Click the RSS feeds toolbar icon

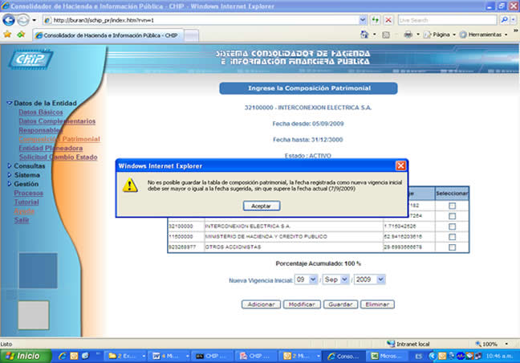(x=386, y=35)
